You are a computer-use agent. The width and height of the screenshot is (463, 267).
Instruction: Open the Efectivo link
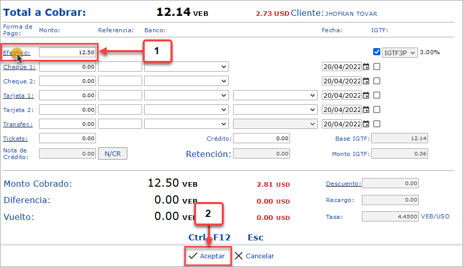16,53
